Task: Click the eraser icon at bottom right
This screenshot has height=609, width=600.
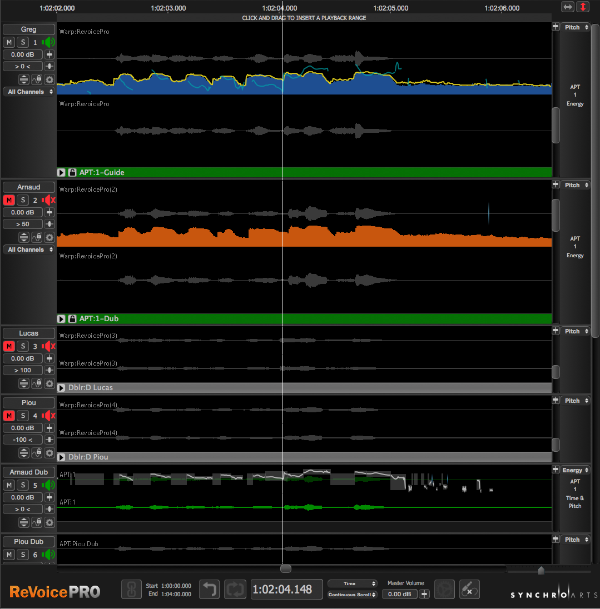Action: [469, 590]
